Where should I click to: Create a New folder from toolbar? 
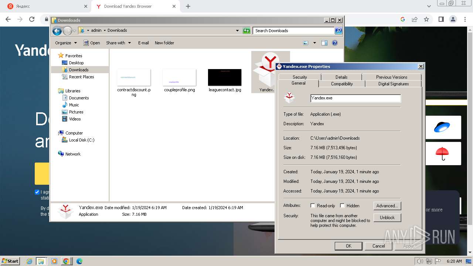coord(164,43)
